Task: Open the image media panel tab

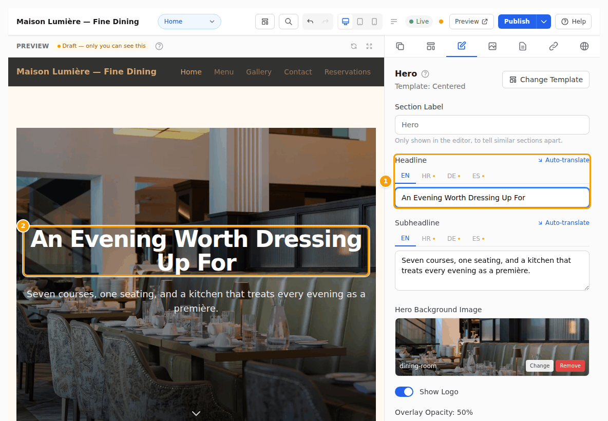Action: [x=492, y=46]
